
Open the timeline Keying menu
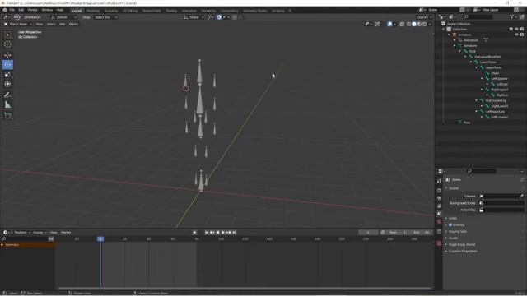coord(40,232)
